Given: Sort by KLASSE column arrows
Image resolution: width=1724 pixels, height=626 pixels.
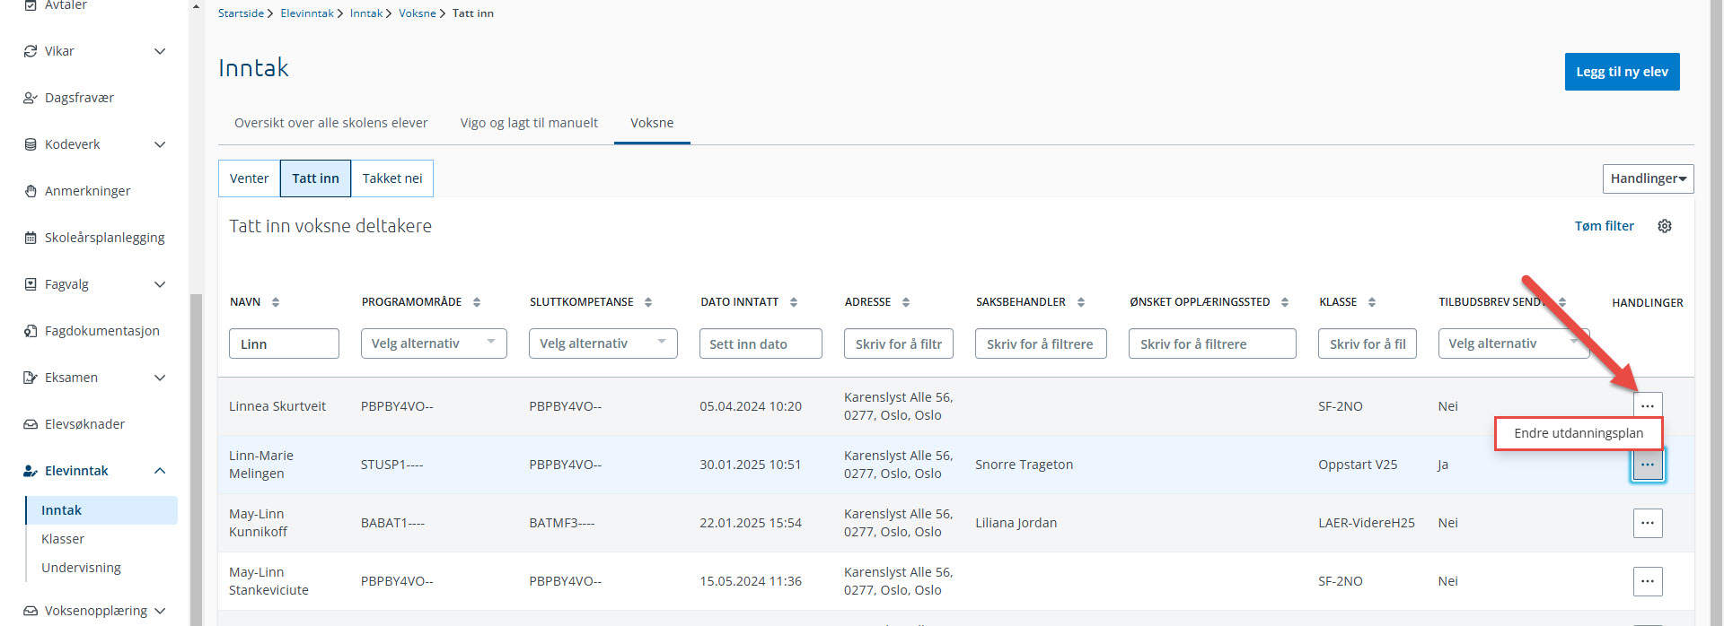Looking at the screenshot, I should coord(1372,302).
